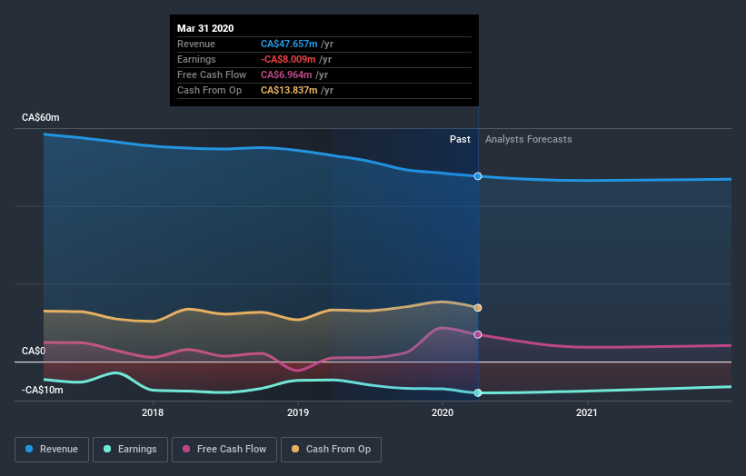
Task: Click the Cash From Op tooltip label
Action: (209, 90)
